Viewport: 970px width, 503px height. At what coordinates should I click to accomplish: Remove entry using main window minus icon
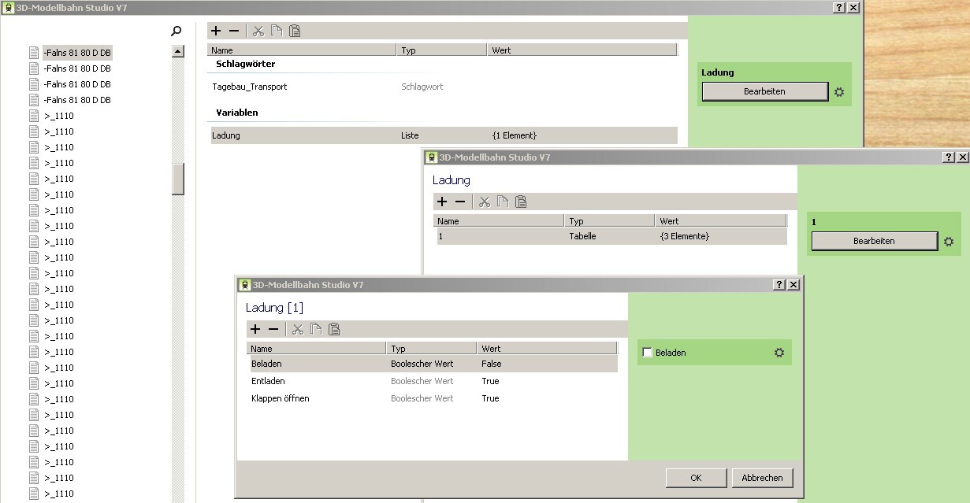[233, 31]
